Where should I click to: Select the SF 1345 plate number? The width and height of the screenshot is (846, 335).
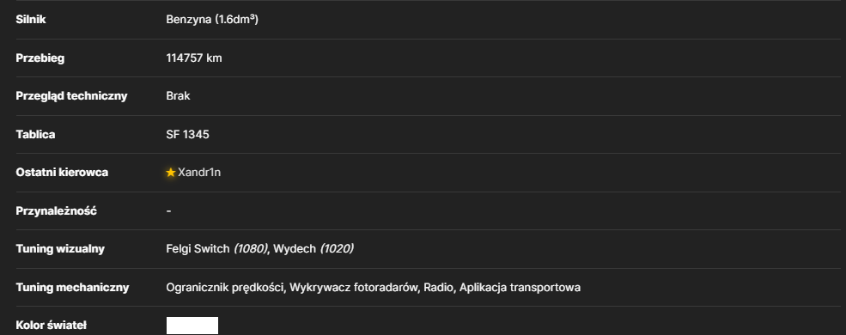(187, 134)
